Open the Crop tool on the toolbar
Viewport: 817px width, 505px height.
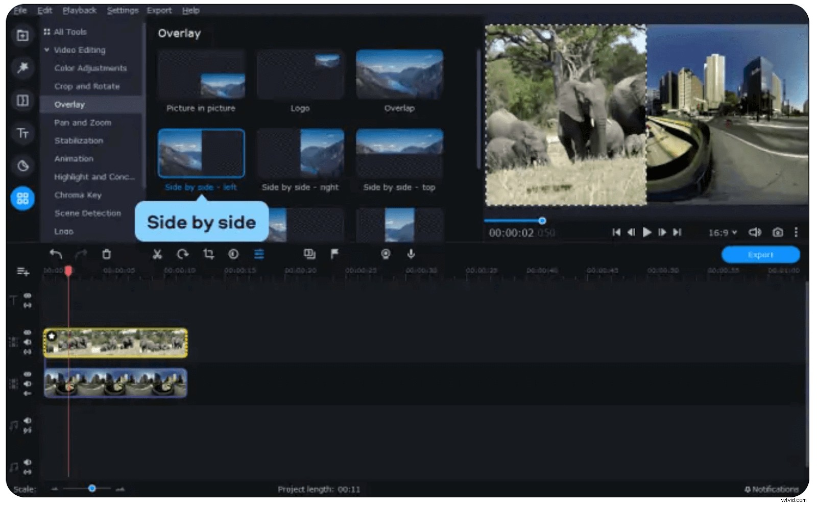[x=208, y=254]
